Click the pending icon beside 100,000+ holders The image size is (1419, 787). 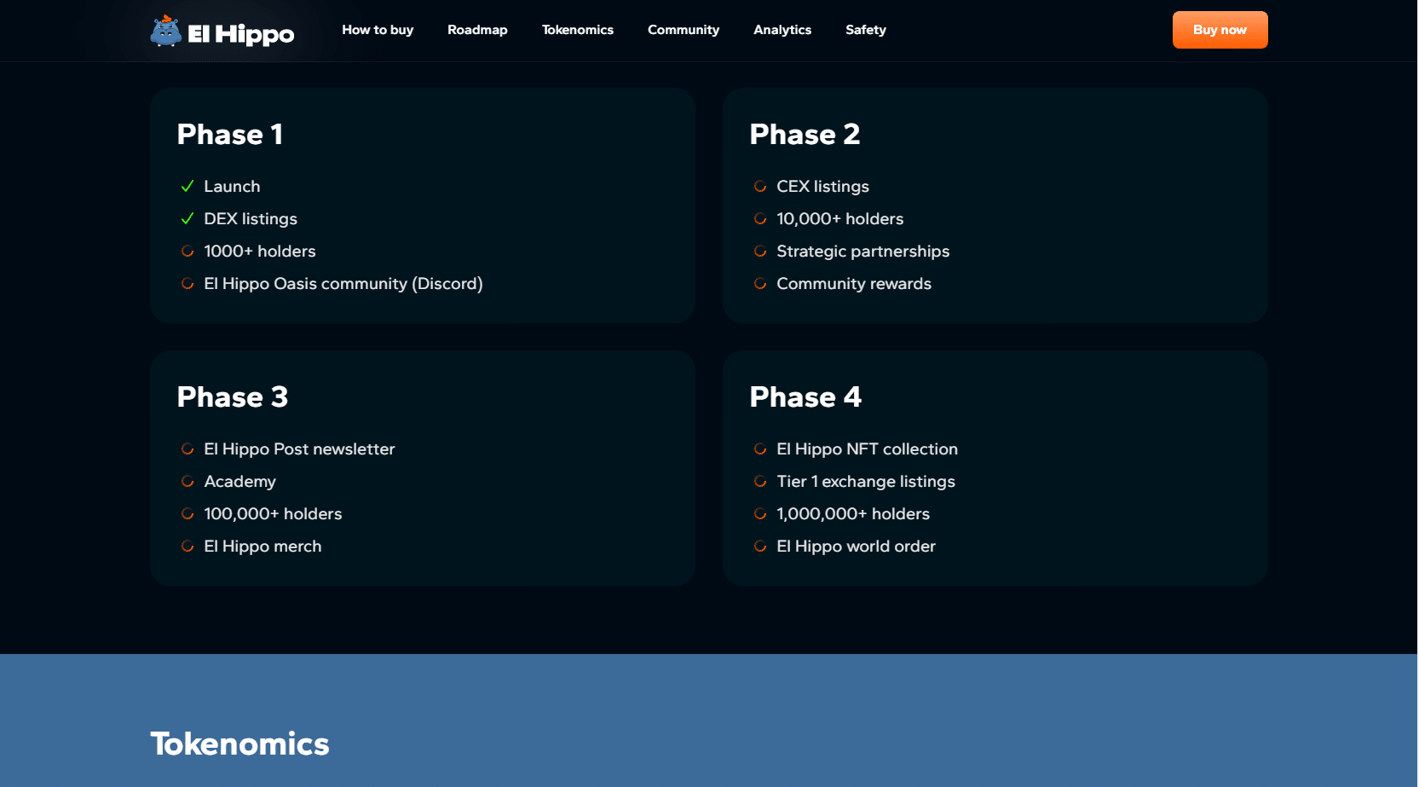pos(187,513)
